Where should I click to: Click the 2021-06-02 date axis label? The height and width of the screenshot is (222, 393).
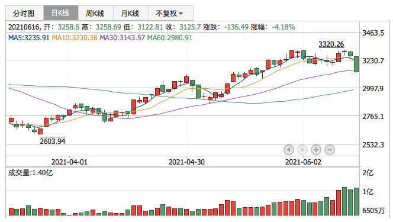[x=303, y=162]
